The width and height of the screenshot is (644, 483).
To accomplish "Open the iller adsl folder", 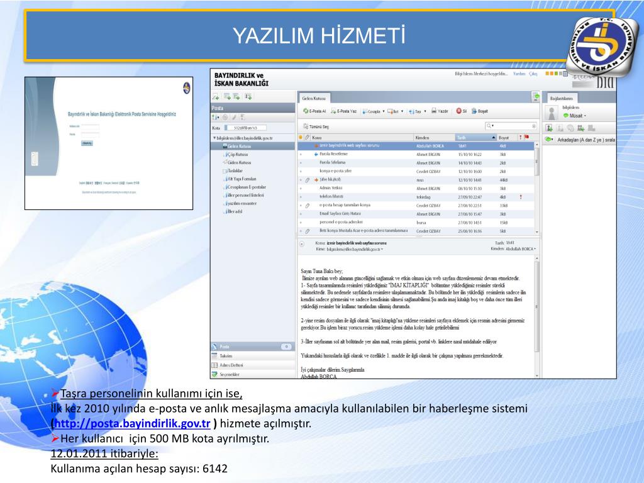I will tap(234, 211).
